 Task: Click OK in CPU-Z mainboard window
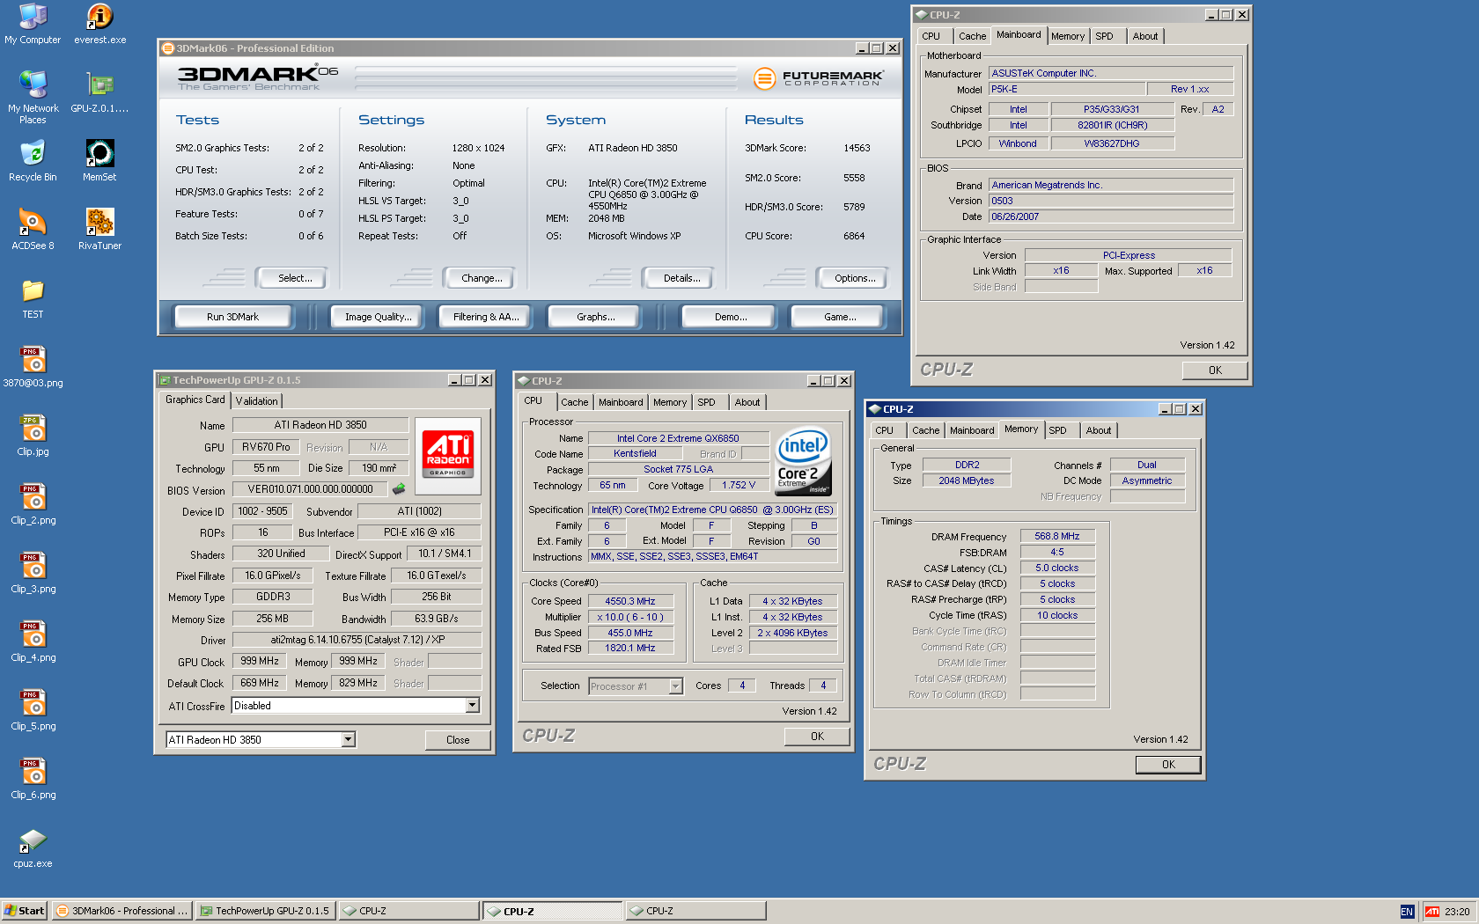[x=1215, y=370]
